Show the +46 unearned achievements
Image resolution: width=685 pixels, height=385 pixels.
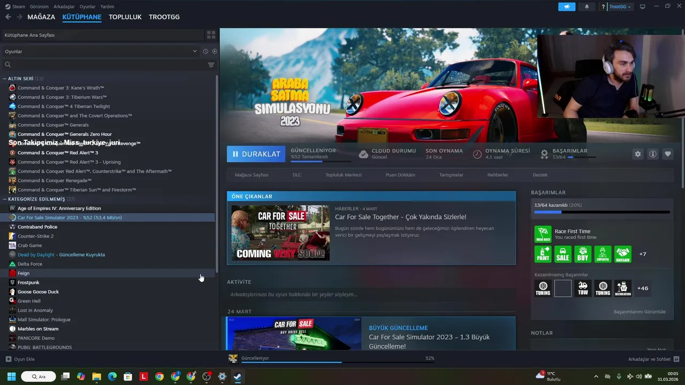643,288
